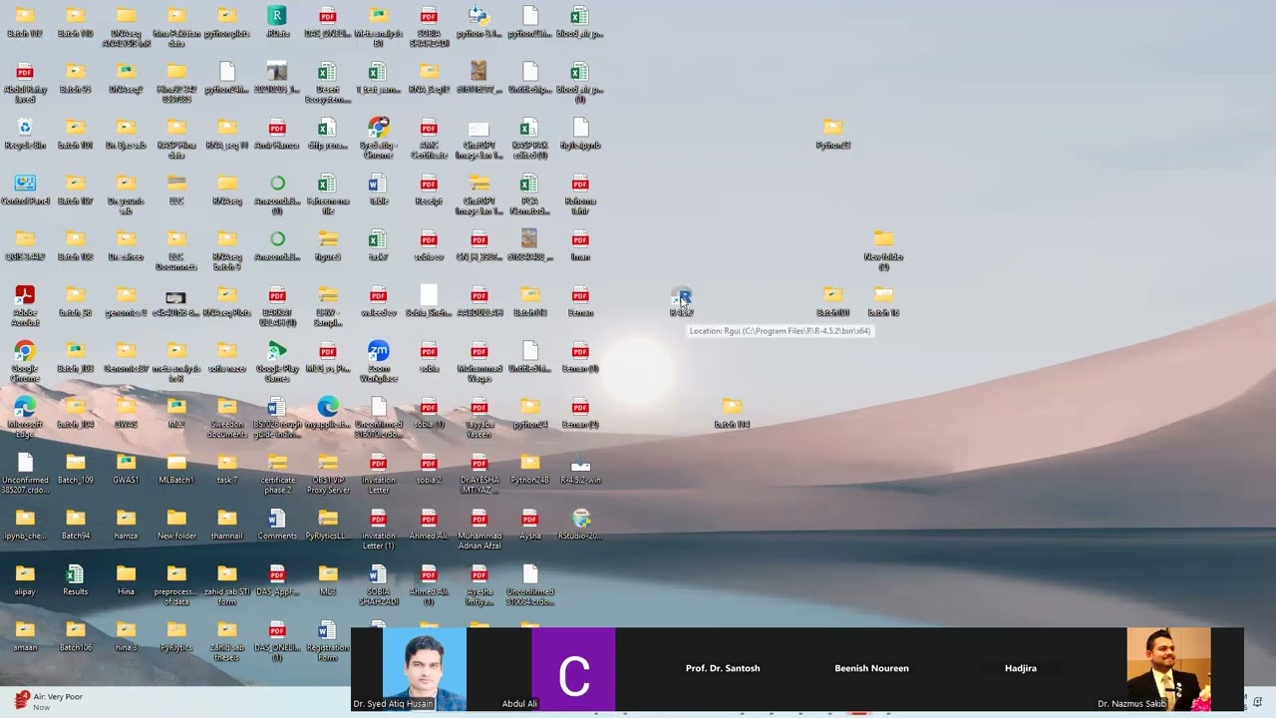Select the Receipt PDF file

429,189
